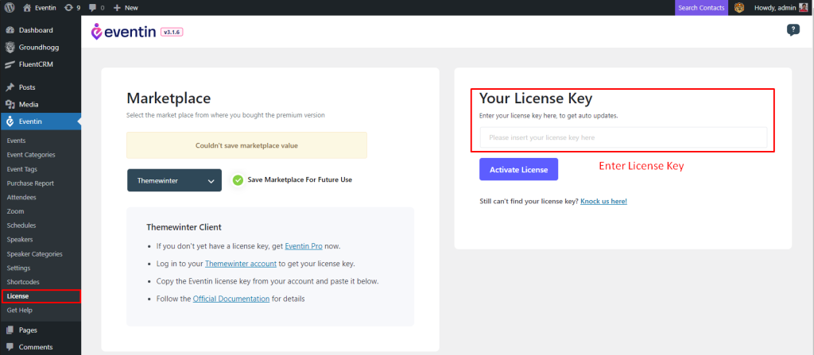Open the 9 pending updates icon
The width and height of the screenshot is (814, 355).
point(68,8)
